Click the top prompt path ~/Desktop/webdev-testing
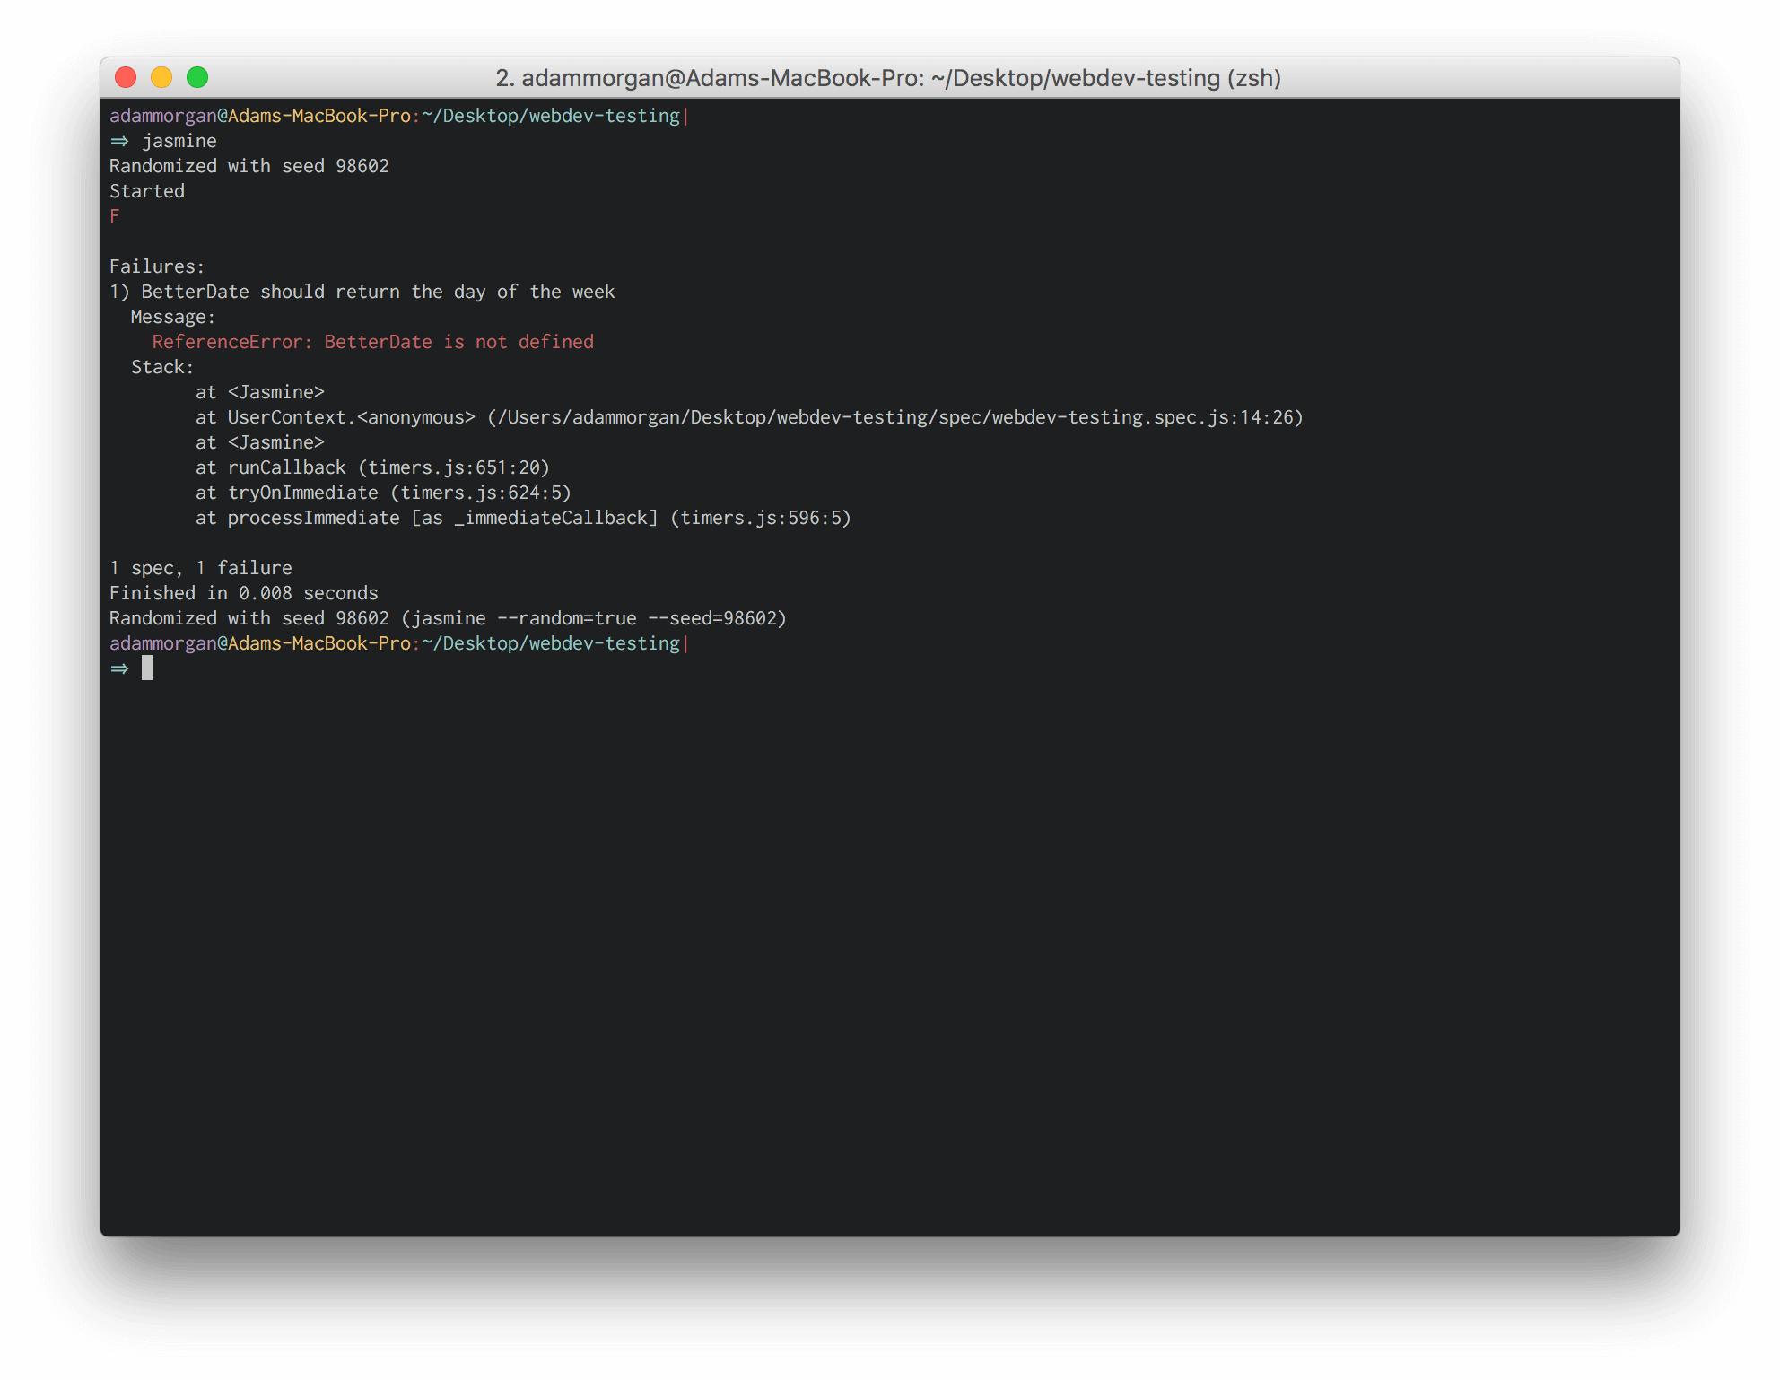This screenshot has width=1780, height=1380. (551, 116)
